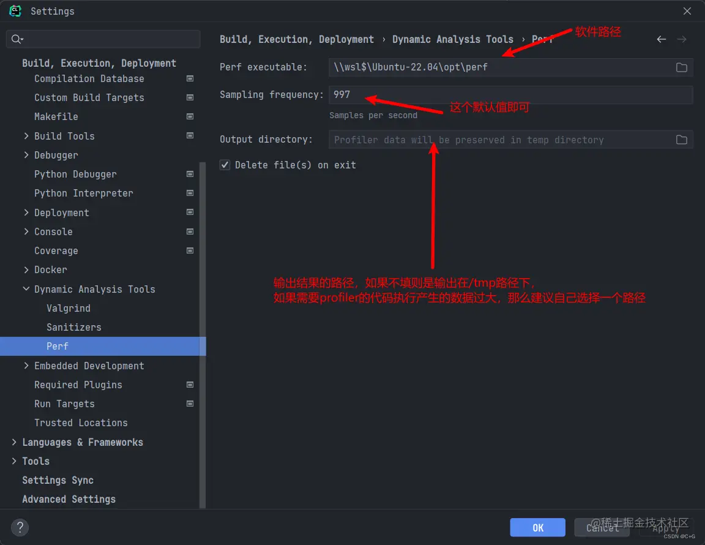Click the settings tree vertical scrollbar
The height and width of the screenshot is (545, 705).
pyautogui.click(x=203, y=335)
